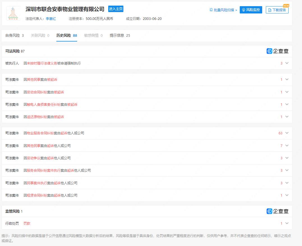Expand 劳动合同纠纷 被起诉 row chevron

point(287,92)
